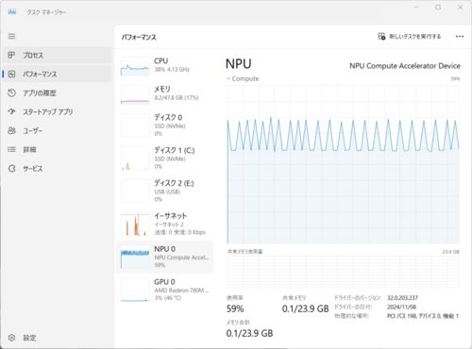Click the driver date 2024/11/08
This screenshot has width=472, height=349.
point(401,307)
